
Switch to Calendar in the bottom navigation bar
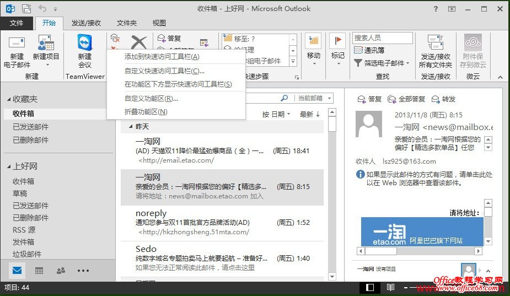39,271
